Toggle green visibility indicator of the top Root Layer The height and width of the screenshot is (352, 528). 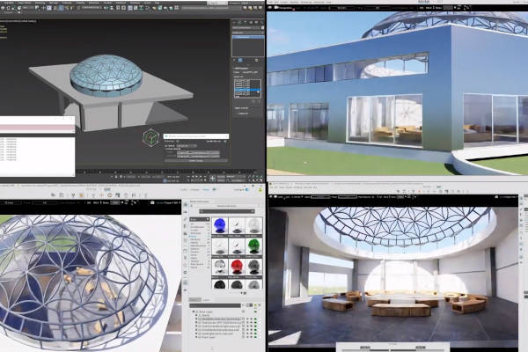click(x=255, y=312)
